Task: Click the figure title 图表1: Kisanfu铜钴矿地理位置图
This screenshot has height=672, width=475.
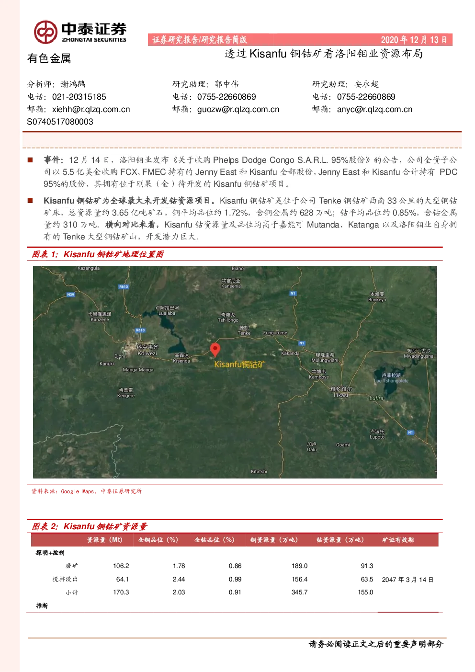Action: [x=98, y=254]
